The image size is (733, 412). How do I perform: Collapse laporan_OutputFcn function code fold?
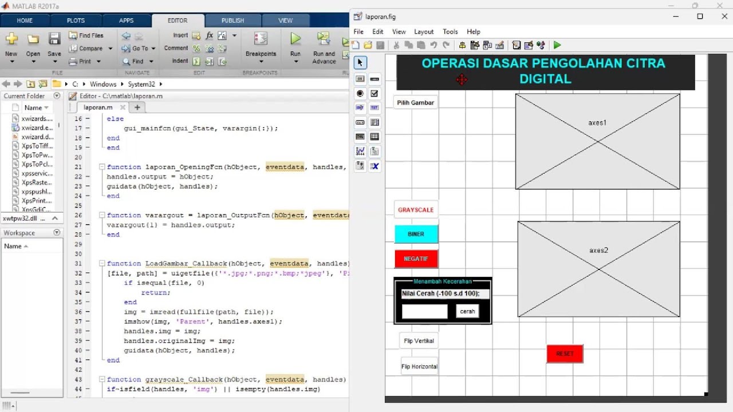click(x=102, y=216)
